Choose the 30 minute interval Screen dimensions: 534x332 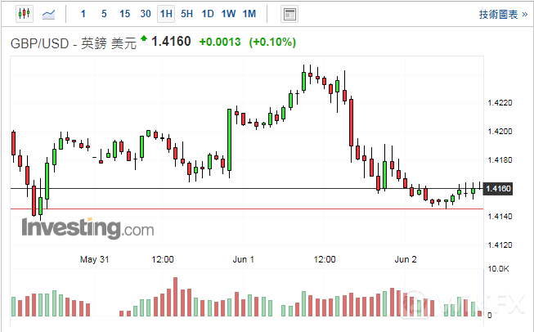pos(145,14)
